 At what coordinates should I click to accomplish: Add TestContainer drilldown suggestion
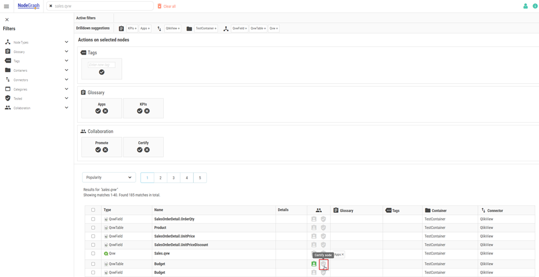click(x=206, y=28)
